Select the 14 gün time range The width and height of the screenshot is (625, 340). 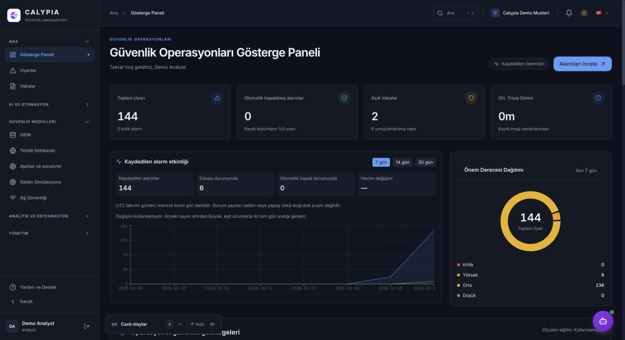click(402, 162)
